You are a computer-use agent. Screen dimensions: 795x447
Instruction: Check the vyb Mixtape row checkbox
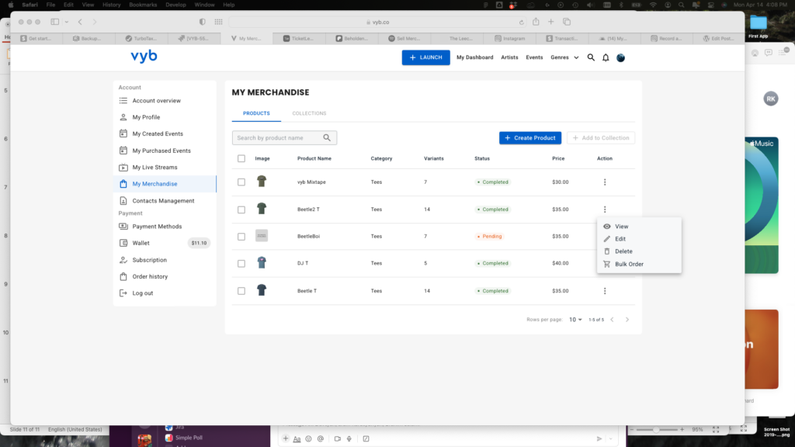tap(241, 182)
